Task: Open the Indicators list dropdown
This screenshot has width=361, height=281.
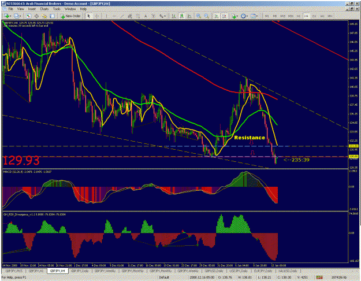Action: 235,16
